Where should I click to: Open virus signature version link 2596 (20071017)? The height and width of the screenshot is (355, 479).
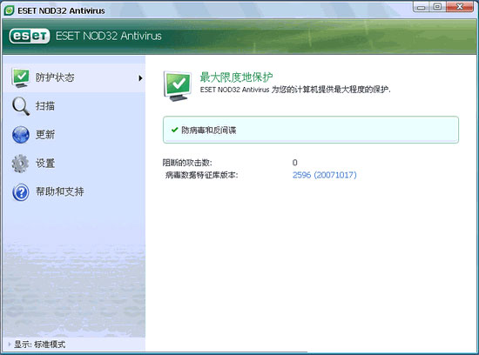325,175
